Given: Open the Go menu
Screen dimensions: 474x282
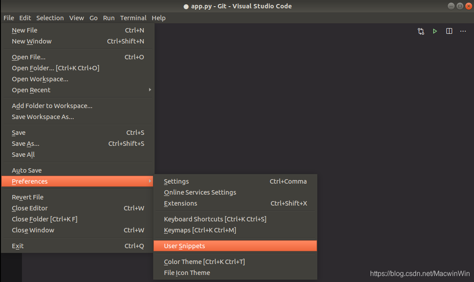Looking at the screenshot, I should pyautogui.click(x=93, y=18).
